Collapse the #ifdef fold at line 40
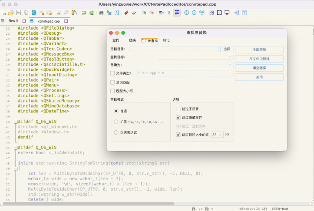The image size is (314, 211). coord(16,122)
